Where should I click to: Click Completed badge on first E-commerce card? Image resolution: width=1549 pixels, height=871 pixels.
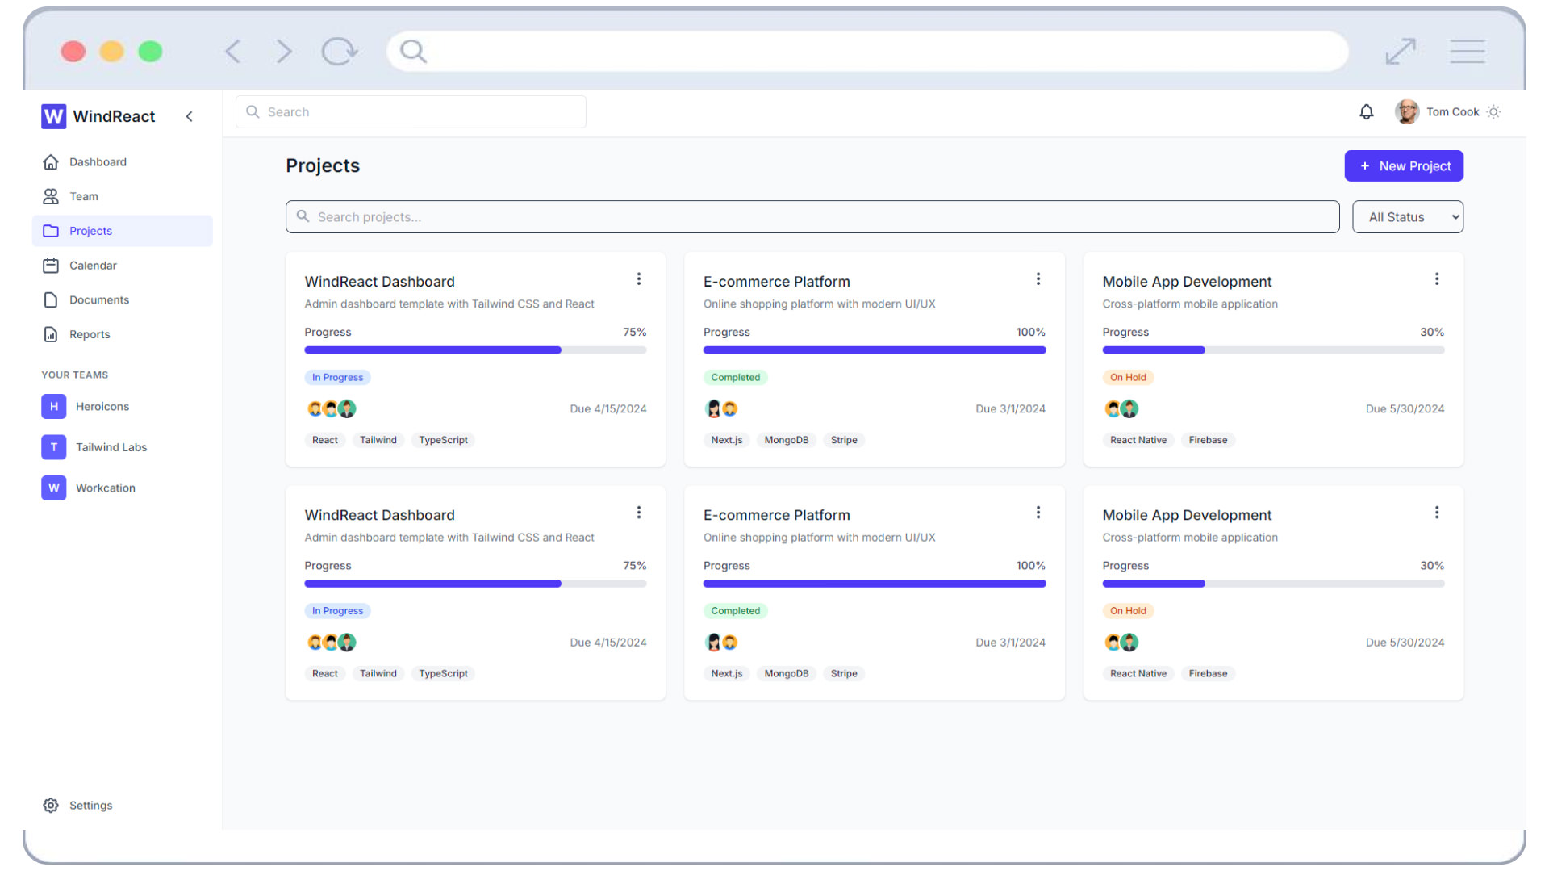735,378
